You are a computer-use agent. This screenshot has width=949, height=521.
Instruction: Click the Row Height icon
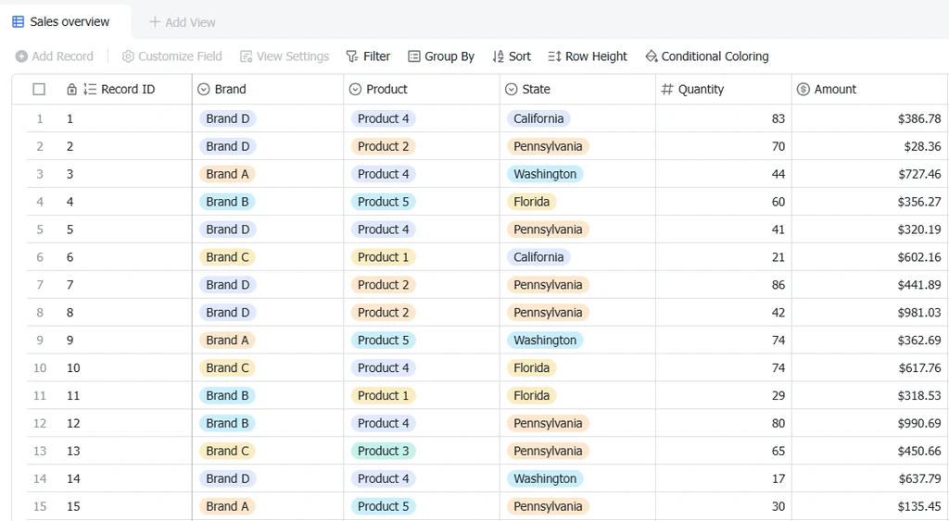coord(554,56)
